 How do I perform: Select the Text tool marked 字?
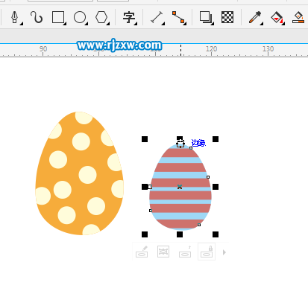(129, 18)
